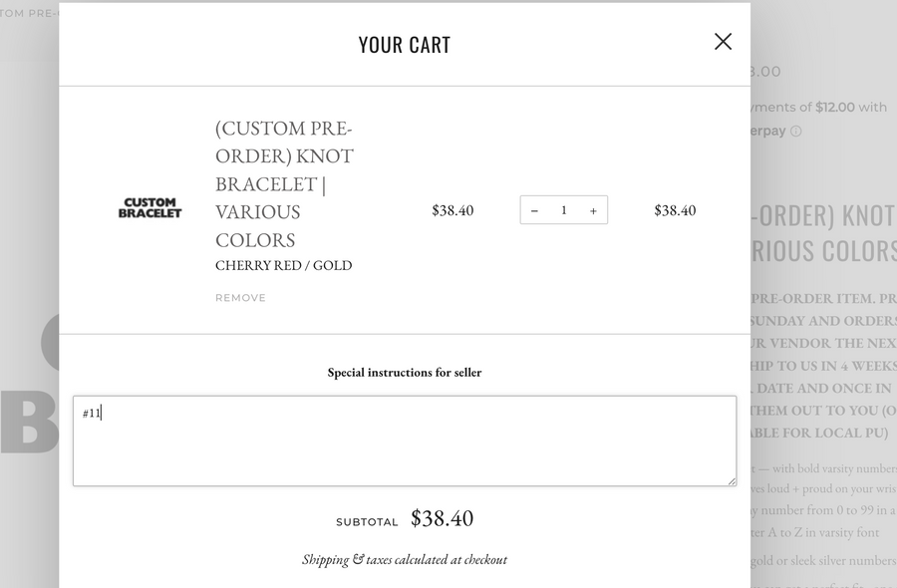Screen dimensions: 897x588
Task: Click the Custom Bracelet product thumbnail
Action: 150,207
